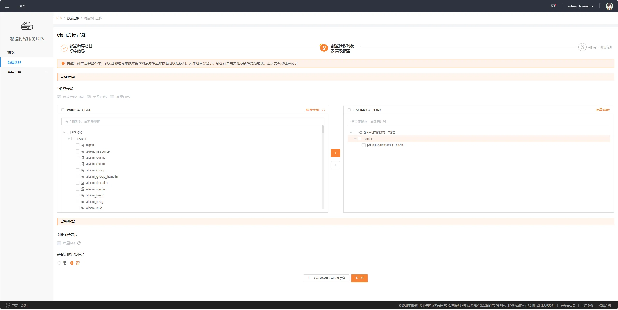Screen dimensions: 618x310
Task: Select Data Migration (数据迁移) in the sidebar
Action: 14,62
